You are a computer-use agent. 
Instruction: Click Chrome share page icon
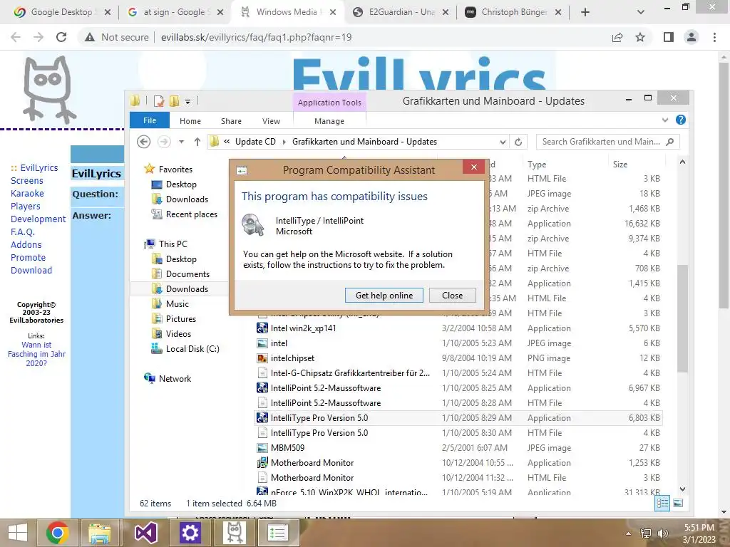coord(617,37)
